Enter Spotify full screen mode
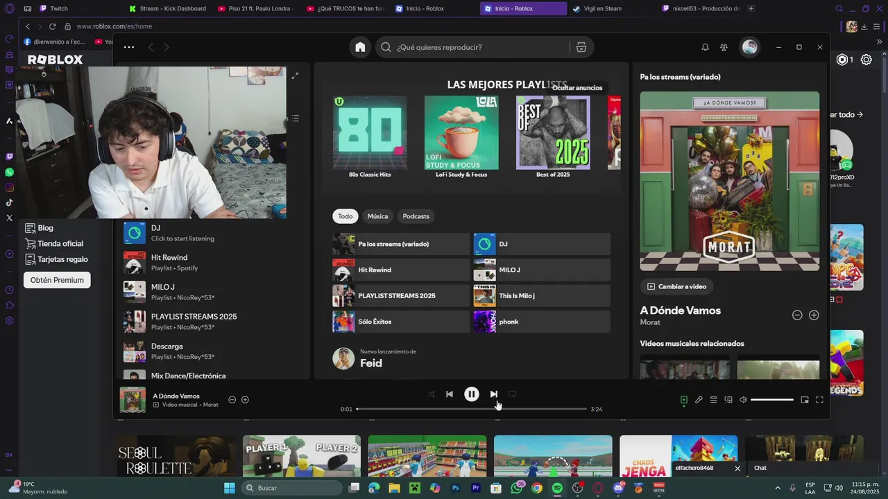The image size is (888, 499). coord(819,400)
